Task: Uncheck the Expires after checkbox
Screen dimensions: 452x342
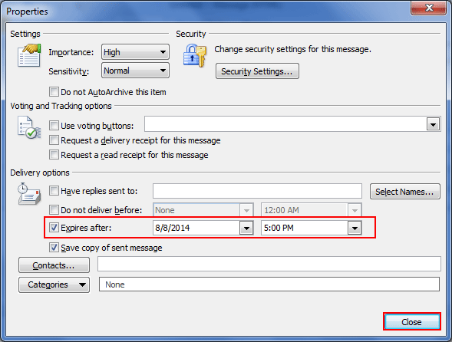Action: click(54, 228)
